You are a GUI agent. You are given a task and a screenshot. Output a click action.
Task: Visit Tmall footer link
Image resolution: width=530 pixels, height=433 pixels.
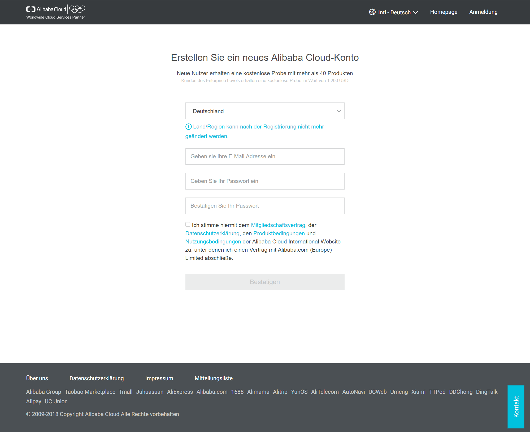coord(126,392)
